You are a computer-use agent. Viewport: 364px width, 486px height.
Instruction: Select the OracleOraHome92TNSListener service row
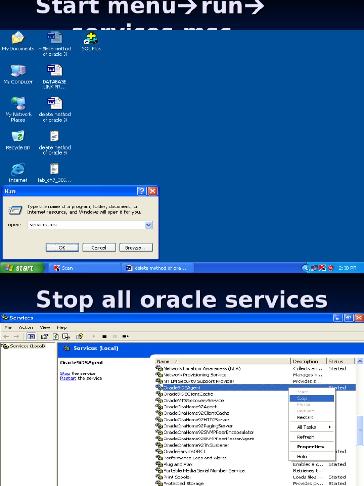tap(255, 445)
